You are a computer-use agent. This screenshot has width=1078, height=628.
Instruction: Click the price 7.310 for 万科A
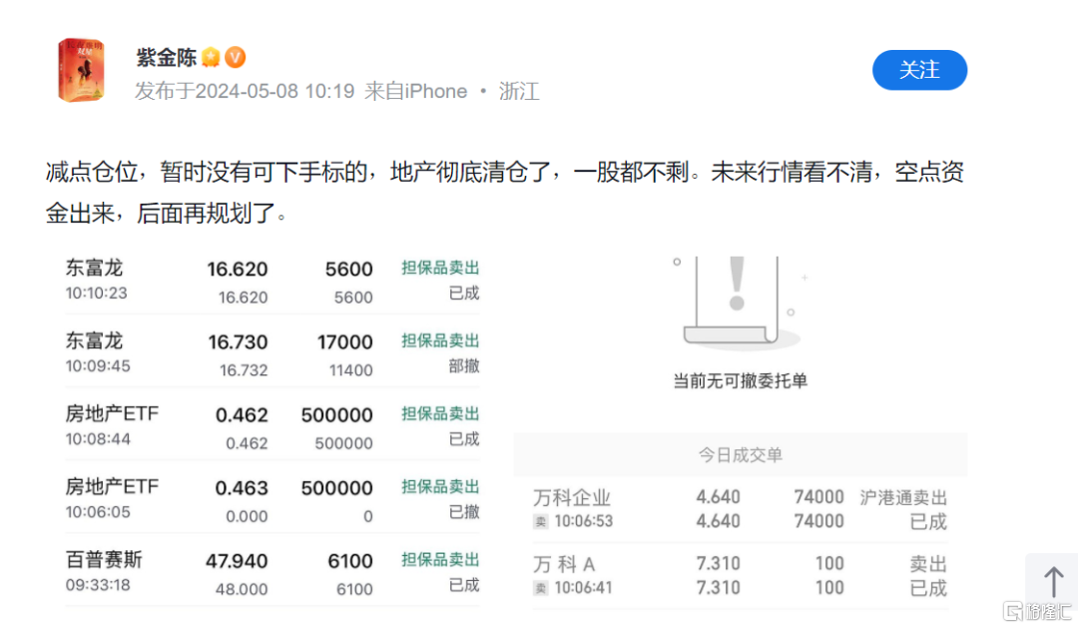(718, 563)
